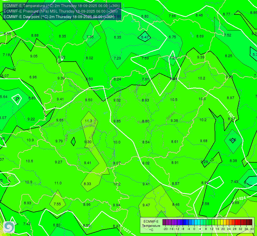Click the 9.47 temperature value

(x=146, y=205)
